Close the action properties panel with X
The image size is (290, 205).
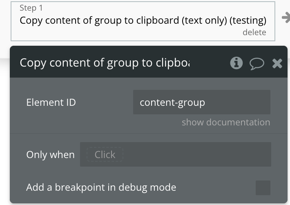pos(277,63)
